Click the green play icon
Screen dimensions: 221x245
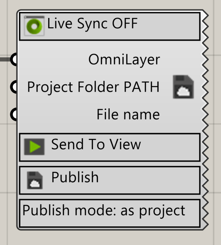34,147
